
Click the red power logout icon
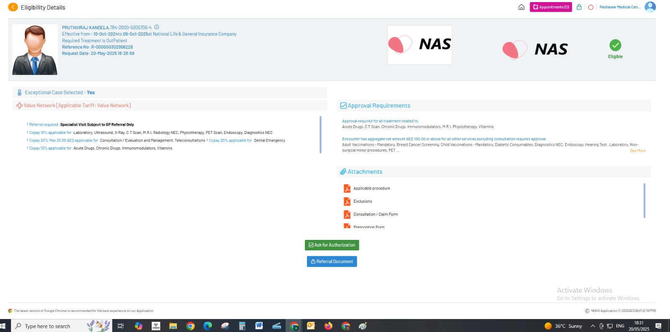pyautogui.click(x=591, y=7)
